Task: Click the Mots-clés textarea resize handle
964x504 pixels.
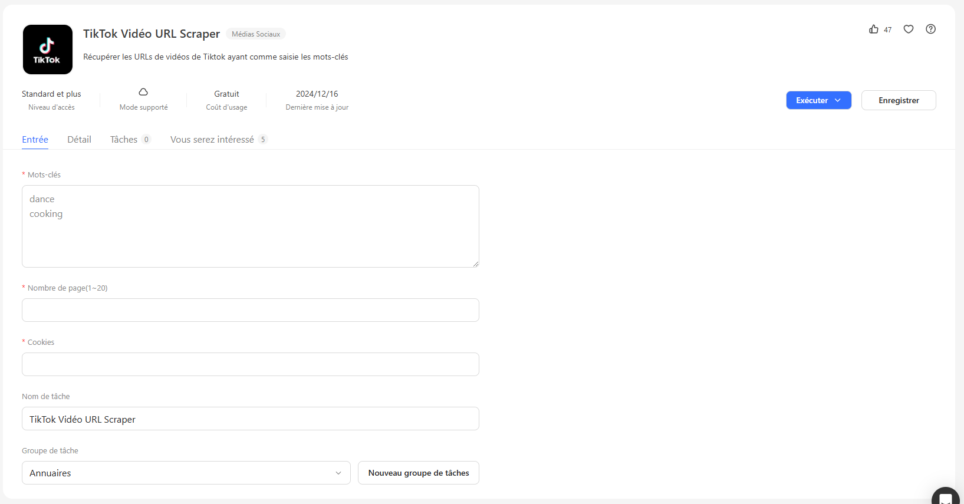Action: coord(475,263)
